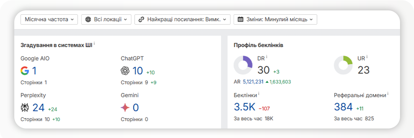Open Найкращі посилання: Вимк. dropdown

click(x=182, y=20)
